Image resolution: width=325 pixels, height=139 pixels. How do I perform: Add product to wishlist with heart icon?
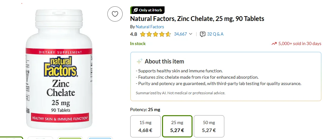click(115, 14)
